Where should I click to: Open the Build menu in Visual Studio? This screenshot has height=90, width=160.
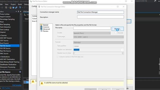pyautogui.click(x=20, y=4)
